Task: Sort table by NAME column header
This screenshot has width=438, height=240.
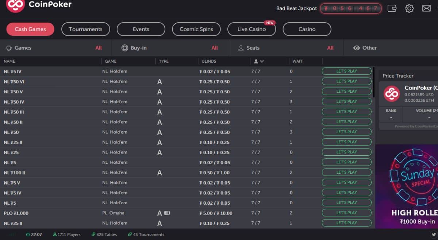Action: (x=9, y=61)
